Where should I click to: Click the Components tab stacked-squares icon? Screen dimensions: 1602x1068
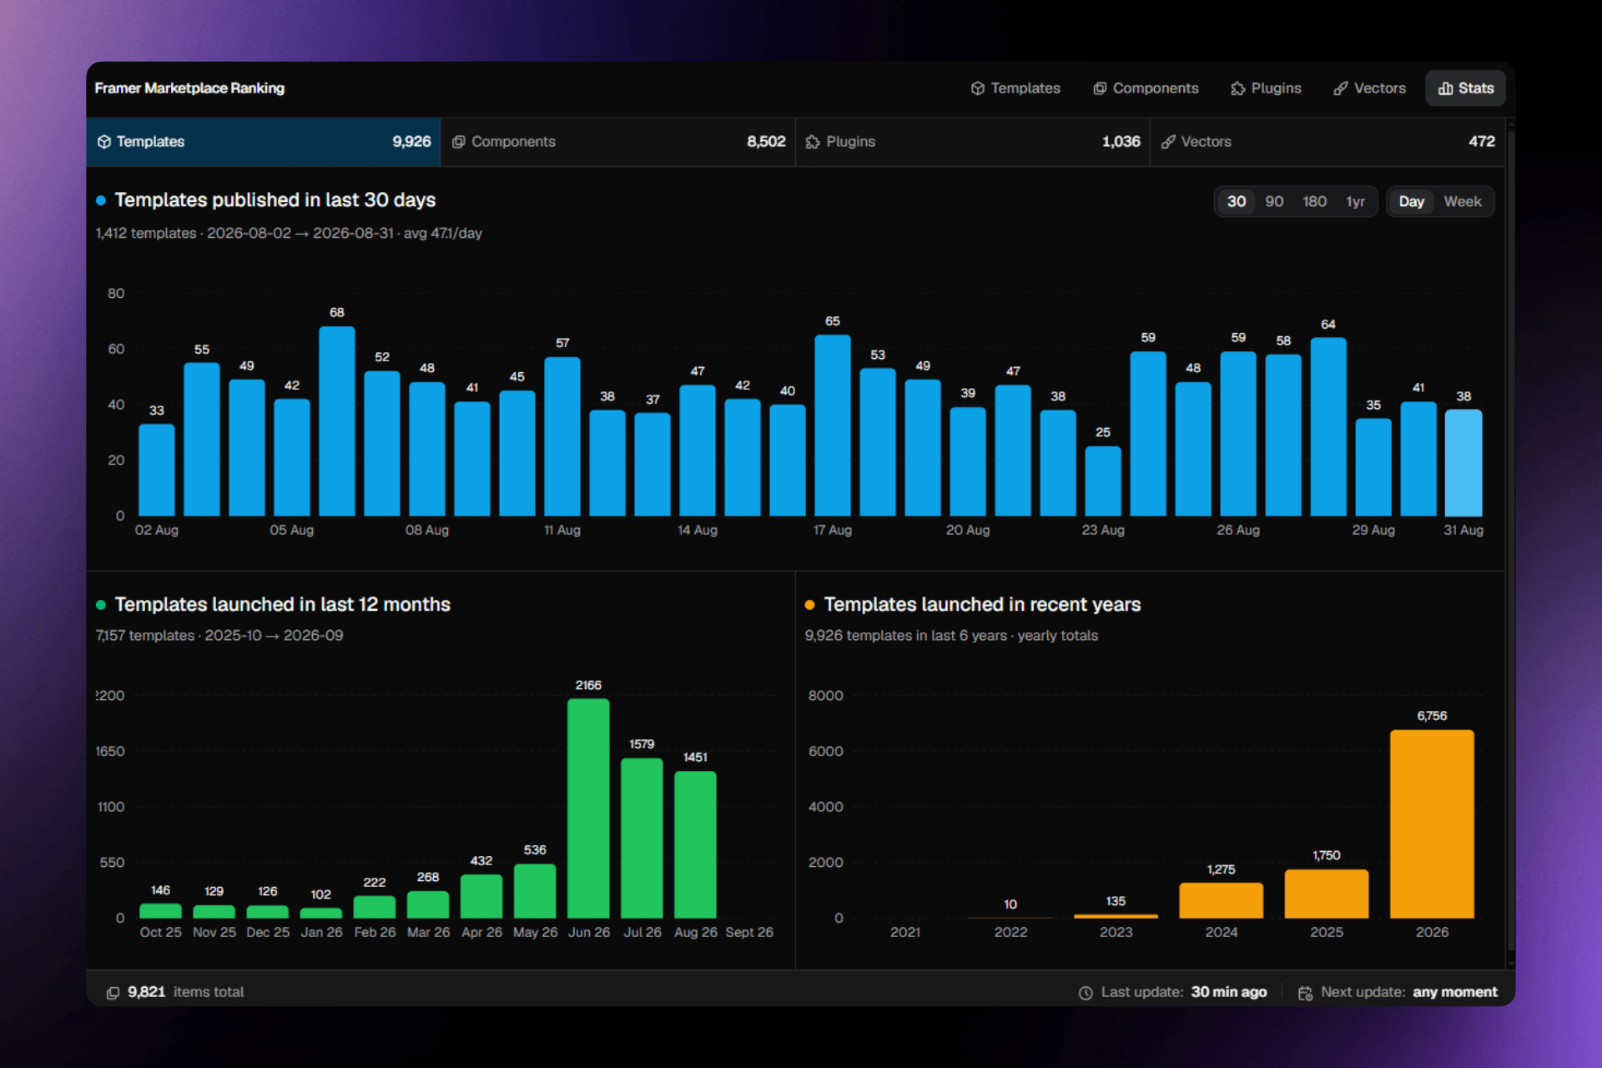459,142
